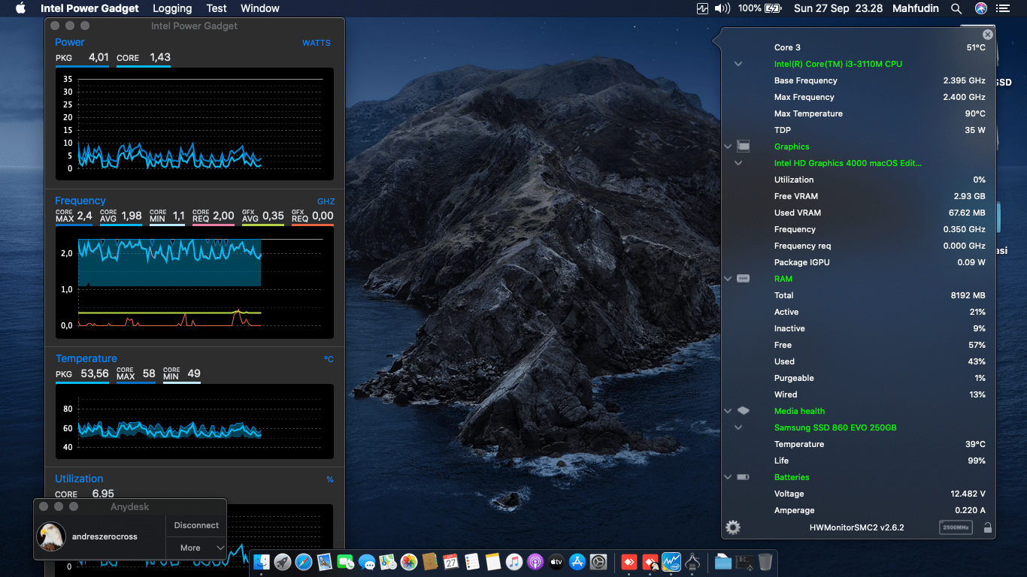Open Intel Power Gadget from the Dock
Image resolution: width=1027 pixels, height=577 pixels.
(x=671, y=561)
